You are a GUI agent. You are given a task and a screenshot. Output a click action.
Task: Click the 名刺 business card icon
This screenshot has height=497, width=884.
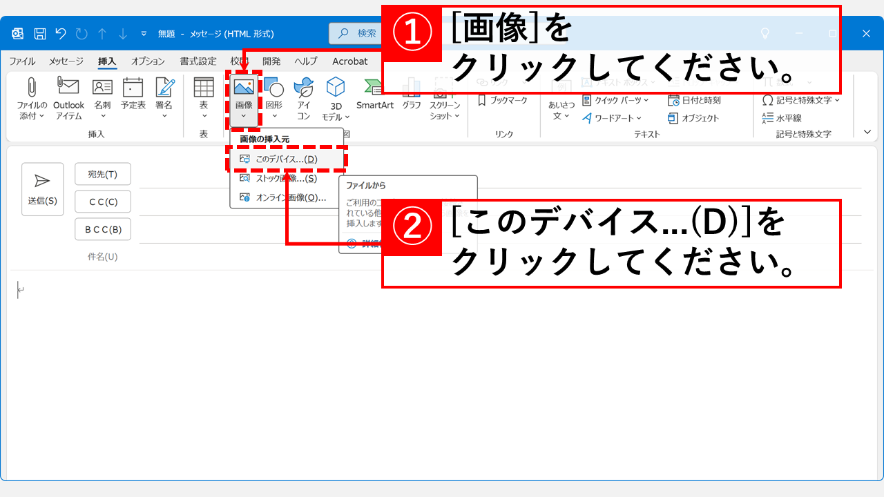pos(102,88)
